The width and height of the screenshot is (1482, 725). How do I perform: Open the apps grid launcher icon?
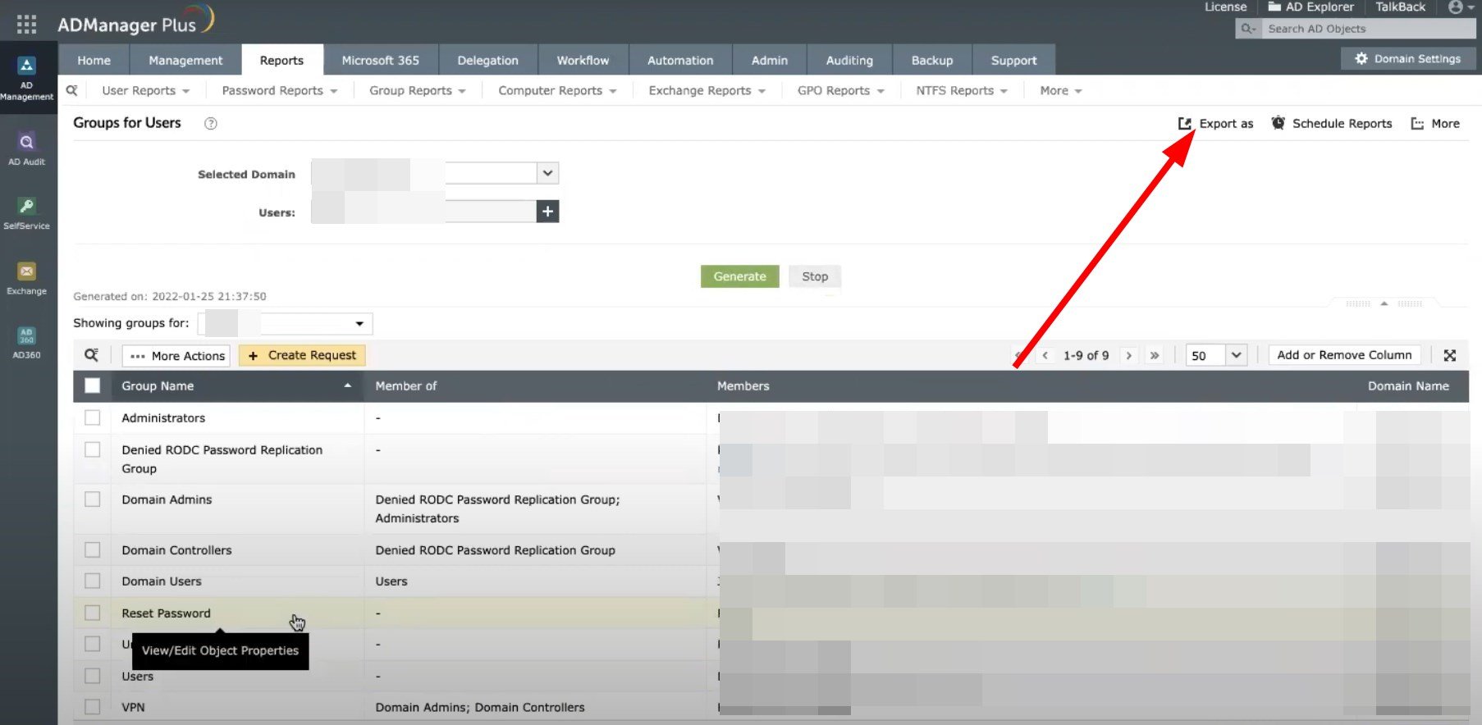(x=26, y=25)
